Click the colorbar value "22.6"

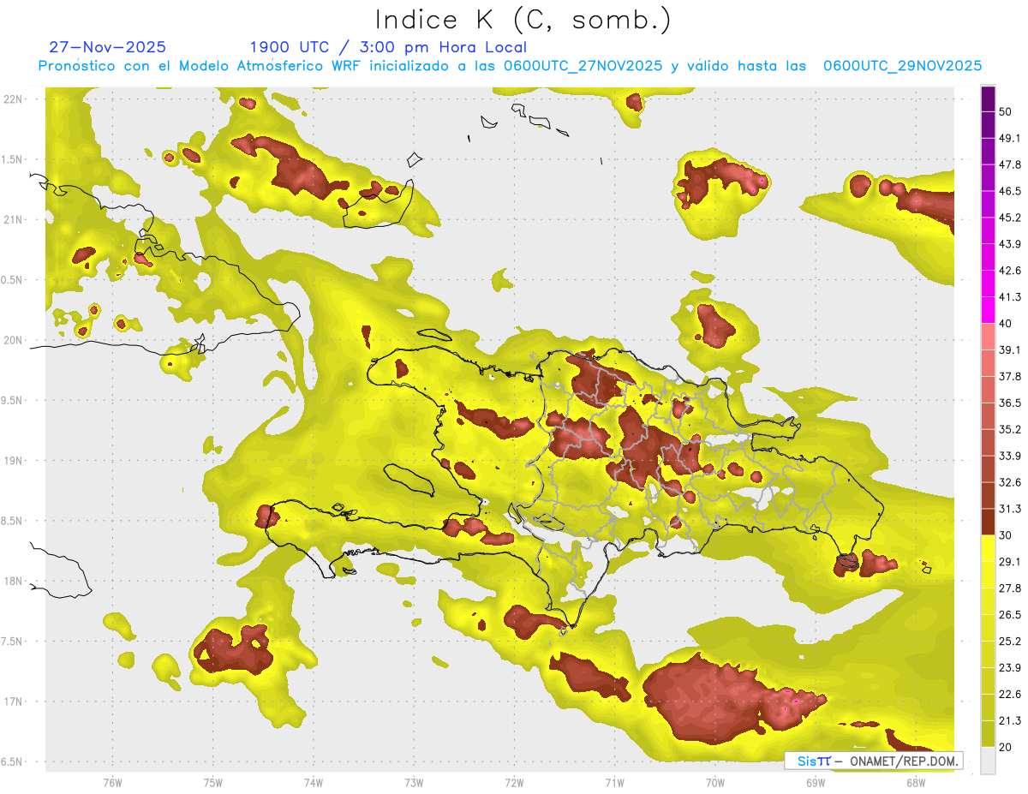tap(1010, 694)
